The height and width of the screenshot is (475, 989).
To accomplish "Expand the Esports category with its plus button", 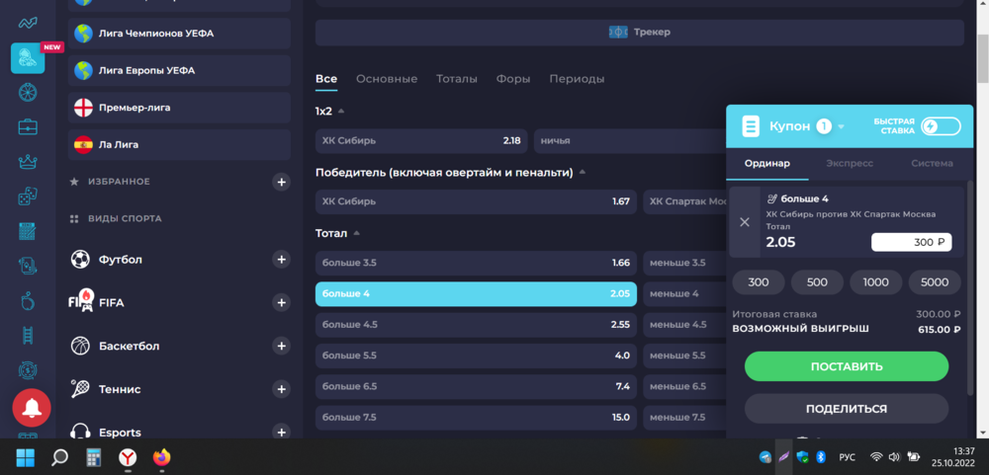I will point(281,433).
